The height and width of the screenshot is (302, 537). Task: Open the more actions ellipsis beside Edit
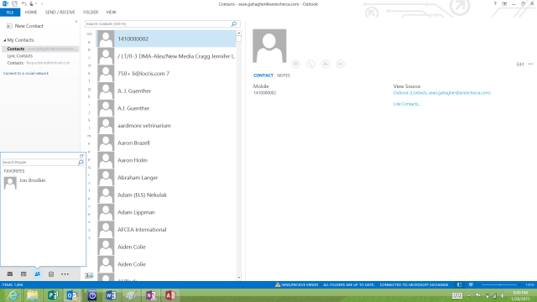pos(530,64)
